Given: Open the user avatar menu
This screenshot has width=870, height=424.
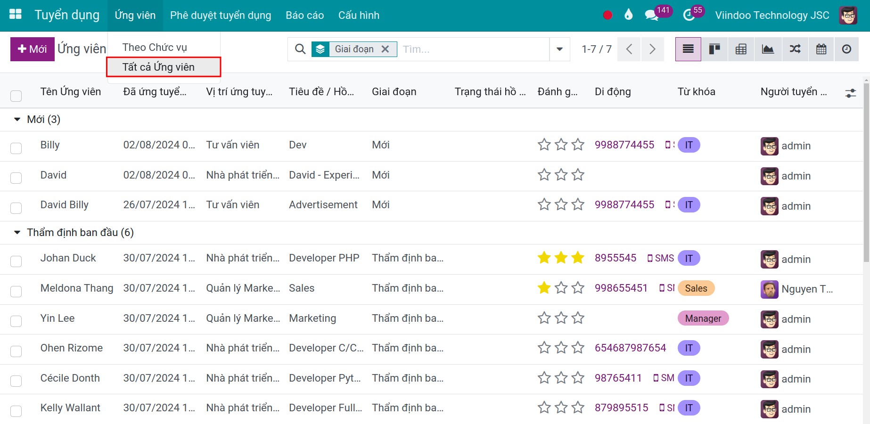Looking at the screenshot, I should tap(848, 15).
